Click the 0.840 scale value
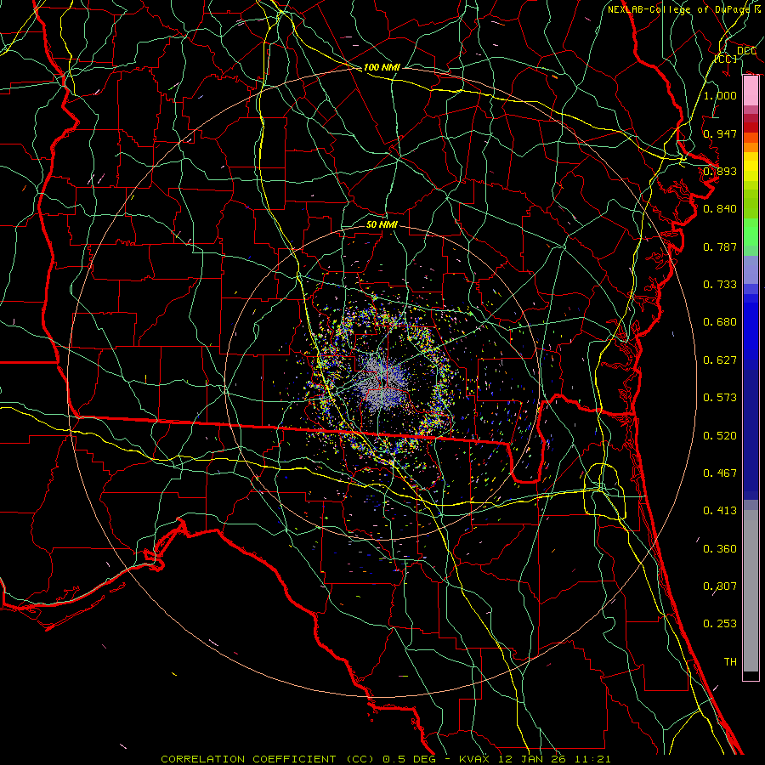765x765 pixels. 720,209
